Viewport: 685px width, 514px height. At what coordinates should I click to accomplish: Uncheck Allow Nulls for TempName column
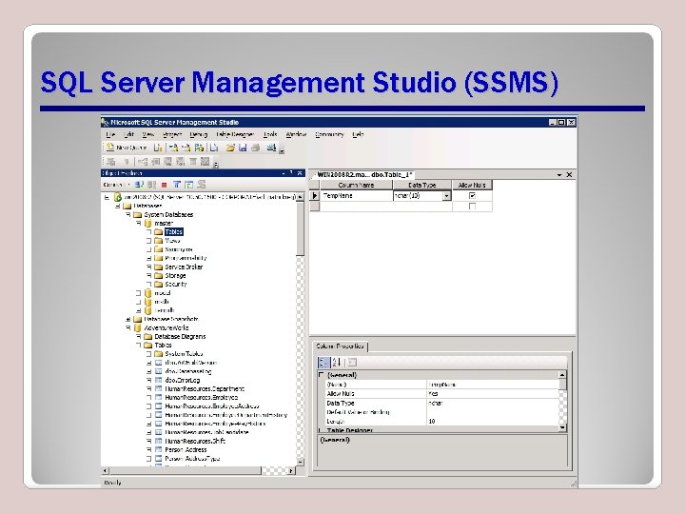(472, 195)
